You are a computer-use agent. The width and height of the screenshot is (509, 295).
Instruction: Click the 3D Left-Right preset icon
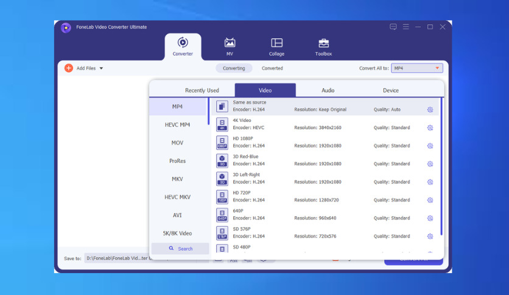[222, 179]
